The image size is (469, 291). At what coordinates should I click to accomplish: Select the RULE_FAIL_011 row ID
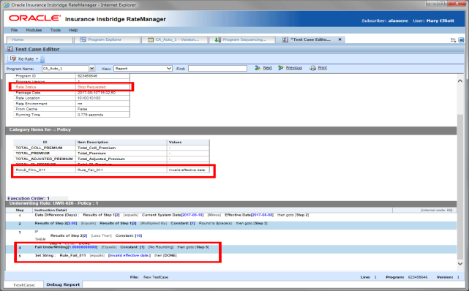pos(31,170)
